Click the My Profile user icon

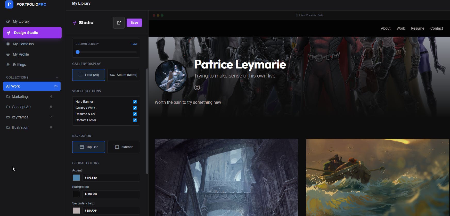(8, 54)
